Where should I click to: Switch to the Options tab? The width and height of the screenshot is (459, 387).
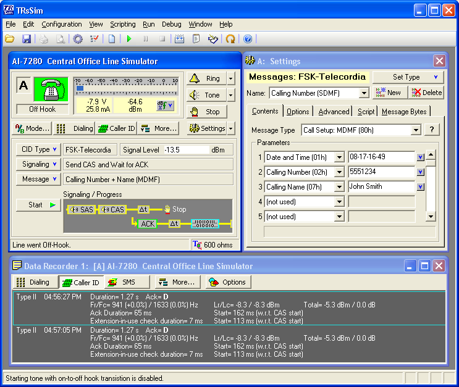tap(298, 112)
